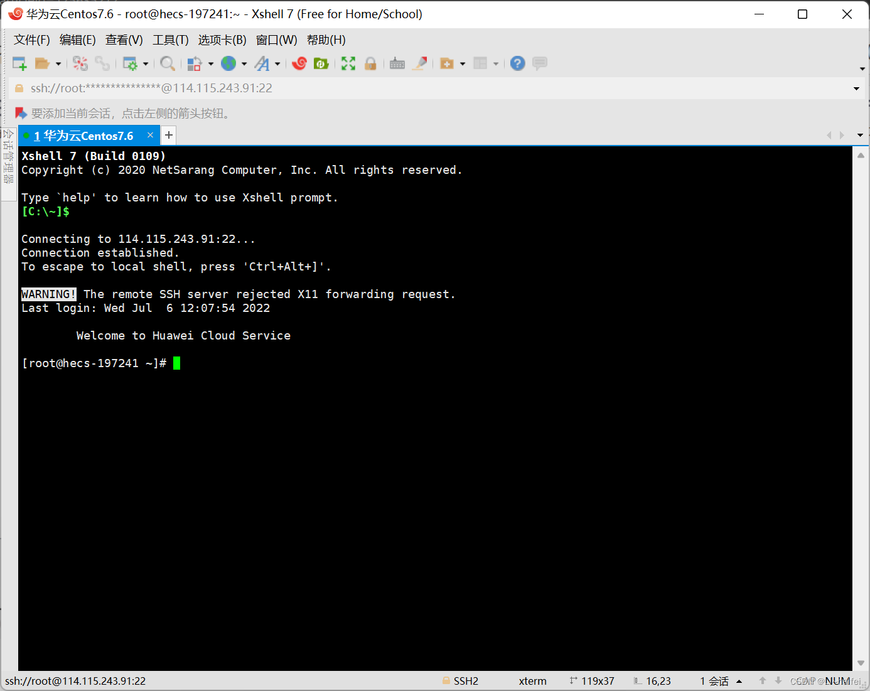Launch Xftp green toolbar icon
Screen dimensions: 870x691
321,63
